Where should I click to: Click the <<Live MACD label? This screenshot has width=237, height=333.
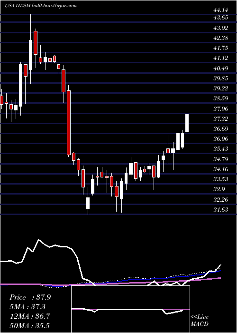click(x=200, y=321)
